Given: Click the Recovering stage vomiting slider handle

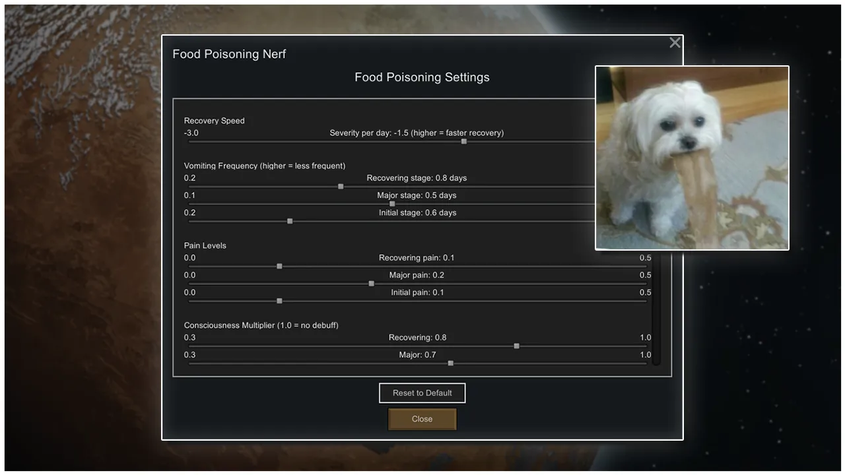Looking at the screenshot, I should point(341,187).
